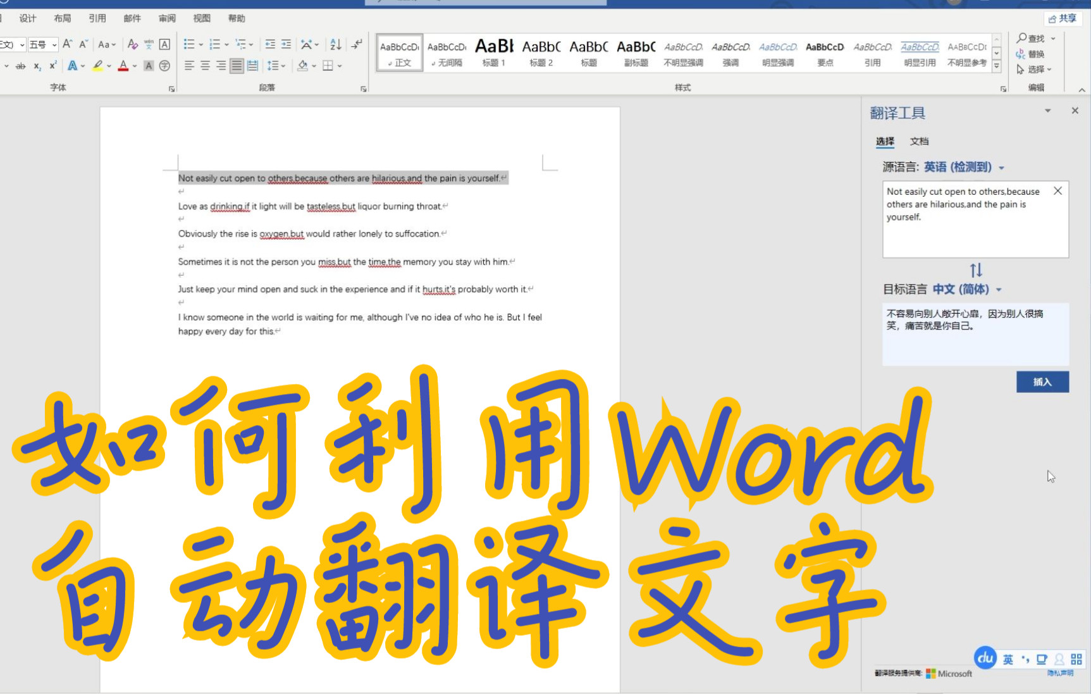Expand the borders dropdown arrow
The height and width of the screenshot is (694, 1091).
click(x=340, y=66)
